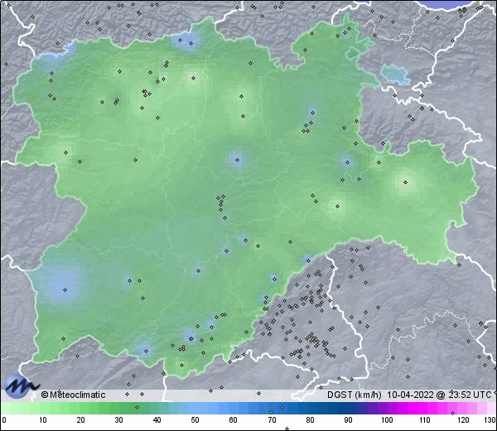
Task: Click the scale label 40
Action: (x=157, y=420)
